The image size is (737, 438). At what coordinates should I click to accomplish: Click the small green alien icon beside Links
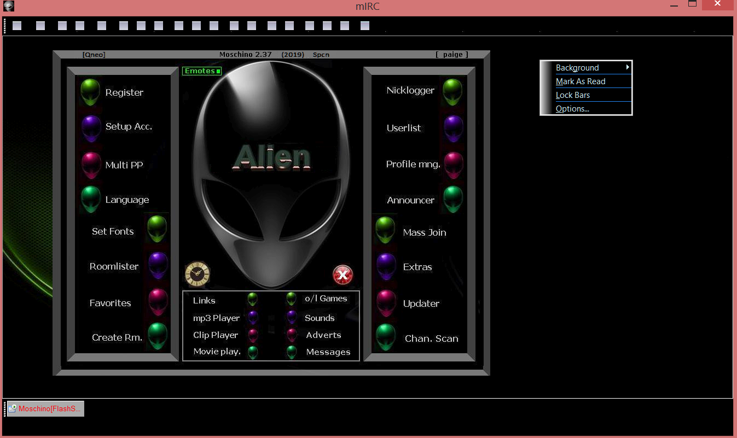pos(252,299)
